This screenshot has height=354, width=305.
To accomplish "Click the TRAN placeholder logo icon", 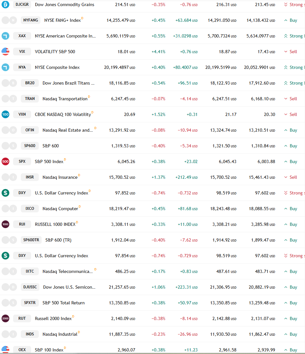I will coord(9,99).
